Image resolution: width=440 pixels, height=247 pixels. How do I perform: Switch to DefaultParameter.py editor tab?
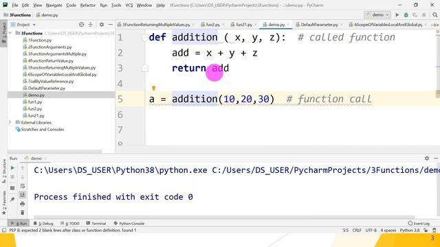(x=319, y=25)
